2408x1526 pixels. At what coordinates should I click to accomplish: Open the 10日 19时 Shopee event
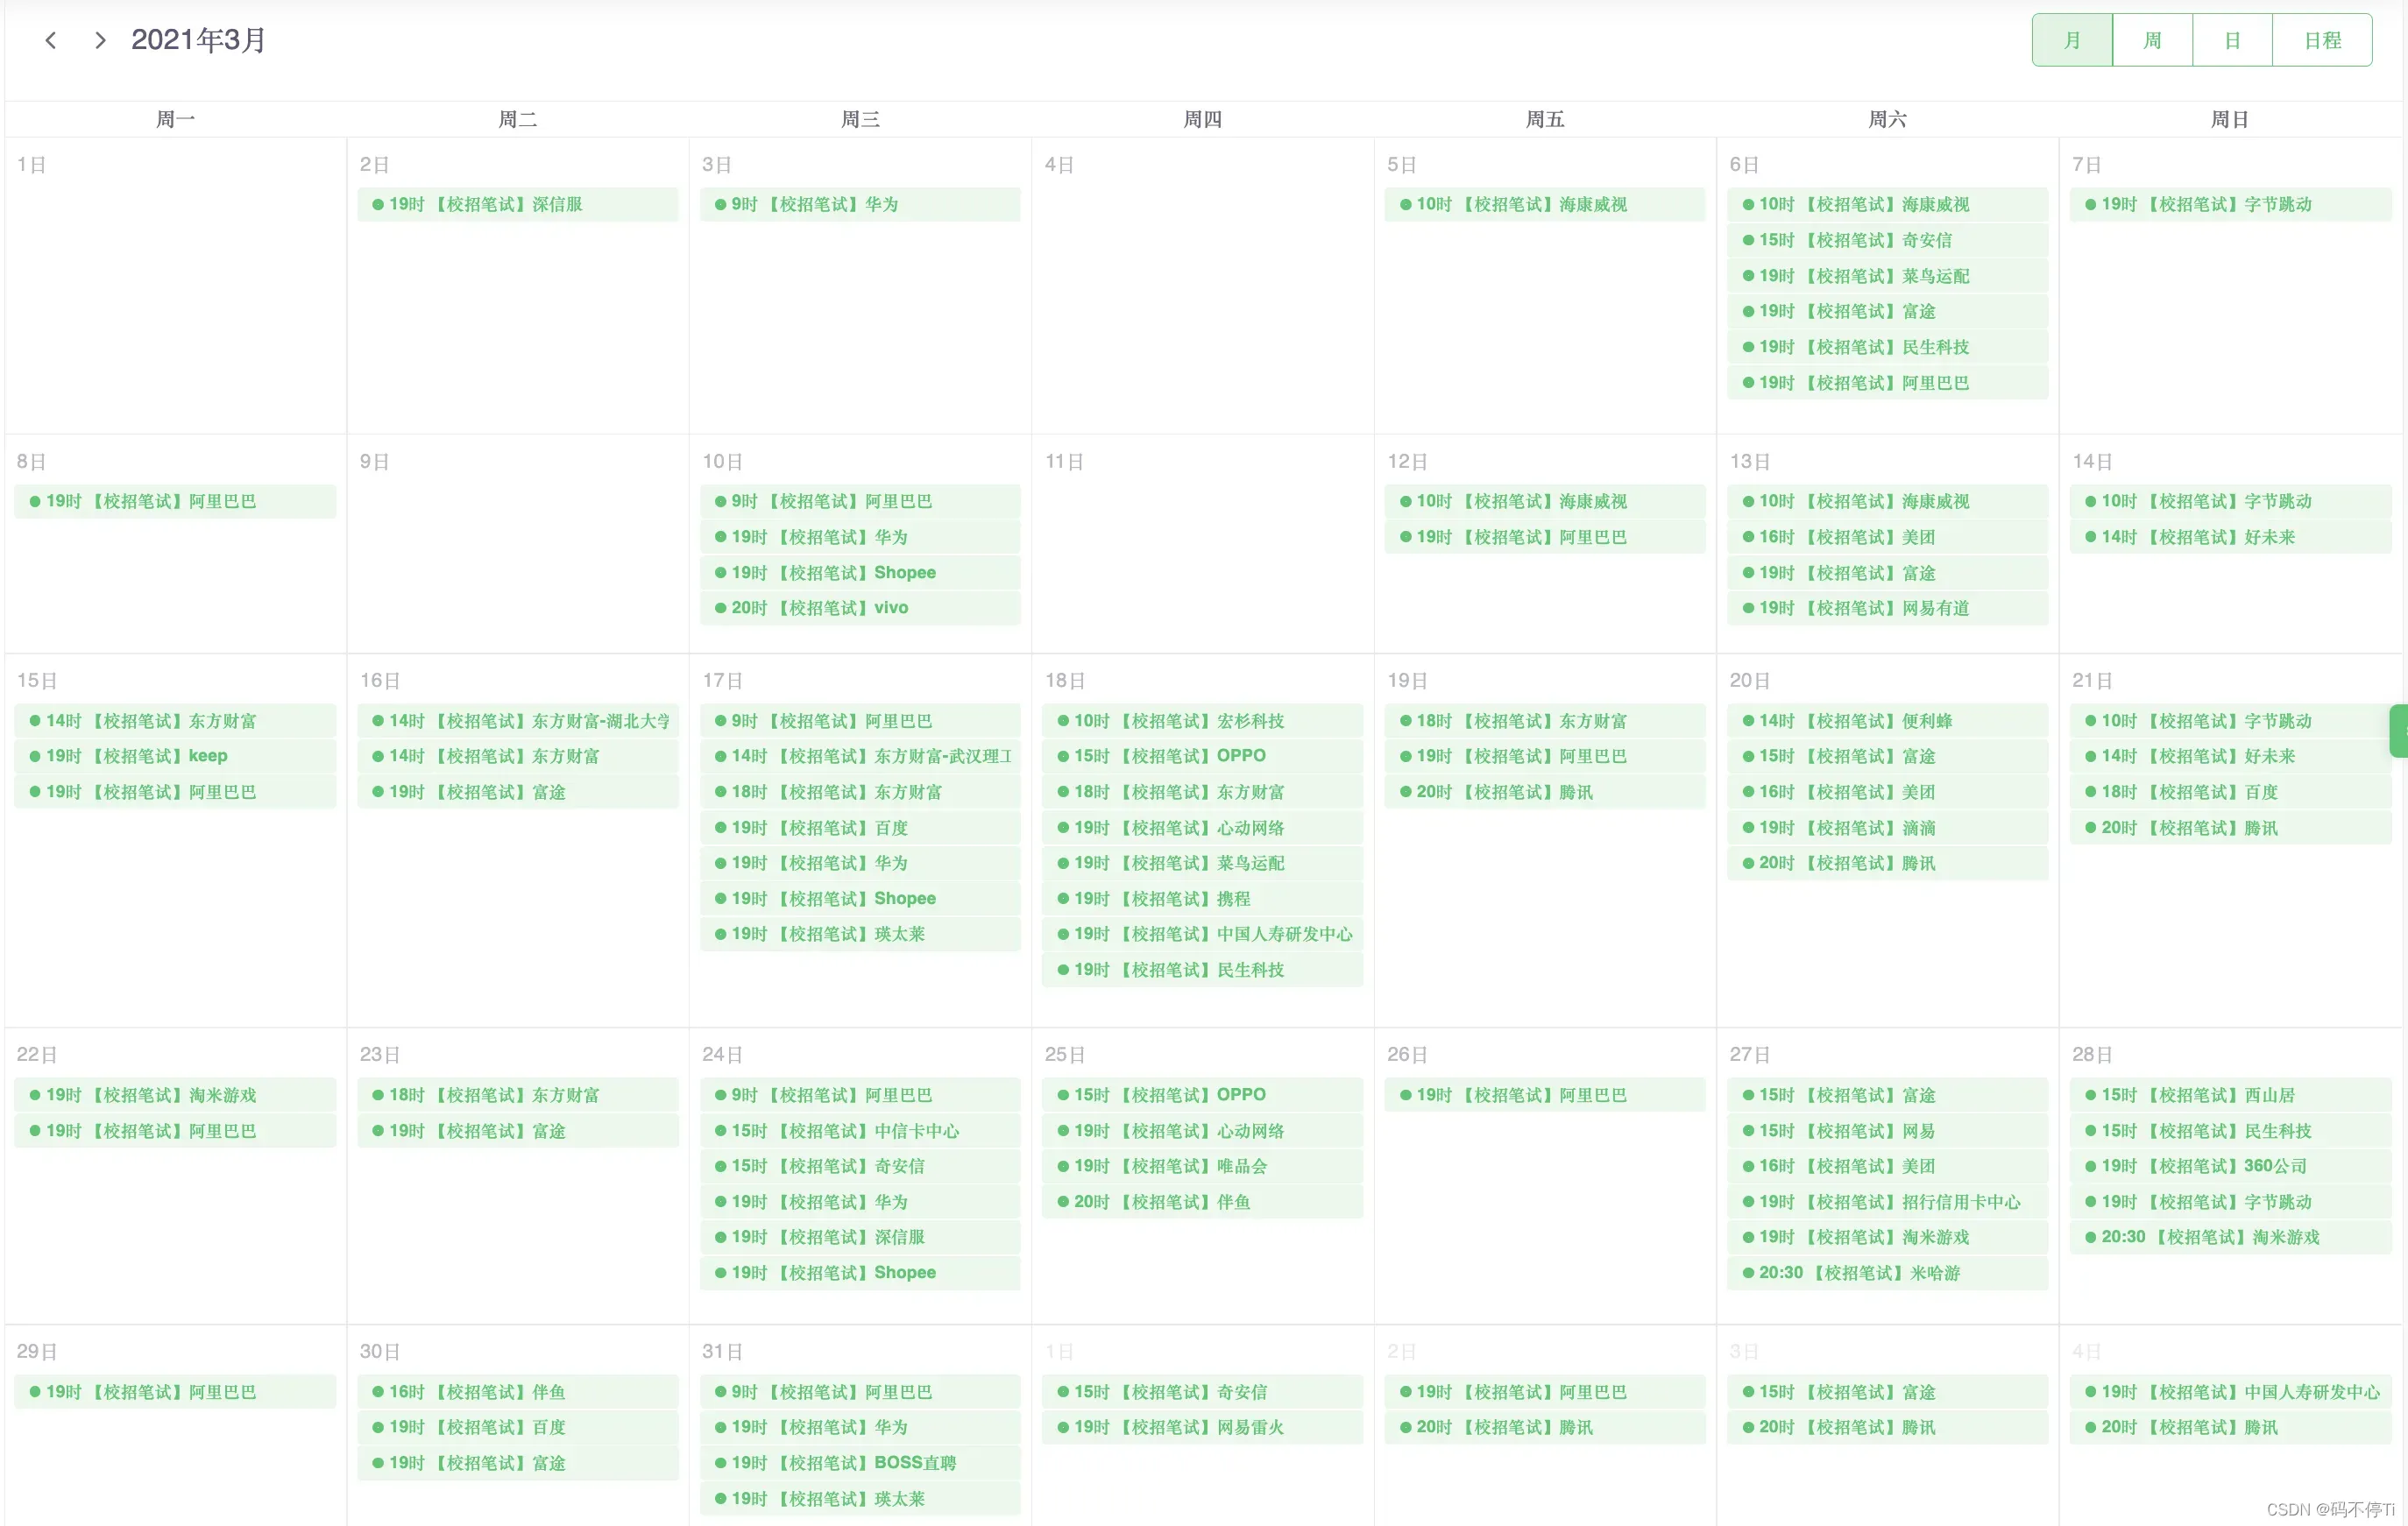860,573
